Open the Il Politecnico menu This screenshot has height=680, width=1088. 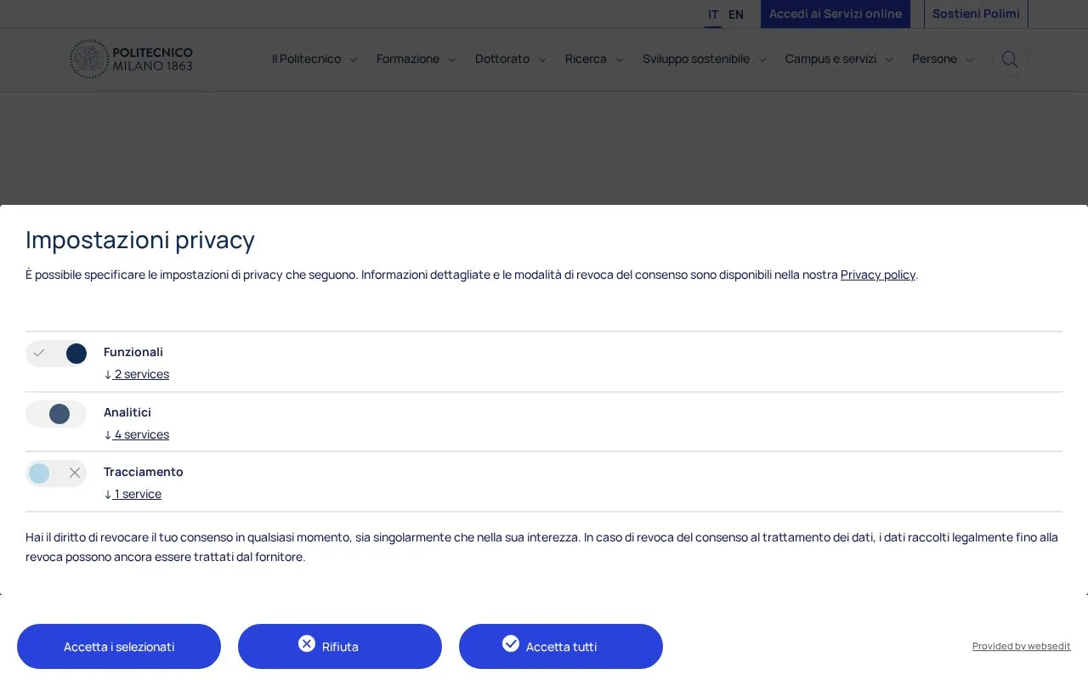click(314, 59)
